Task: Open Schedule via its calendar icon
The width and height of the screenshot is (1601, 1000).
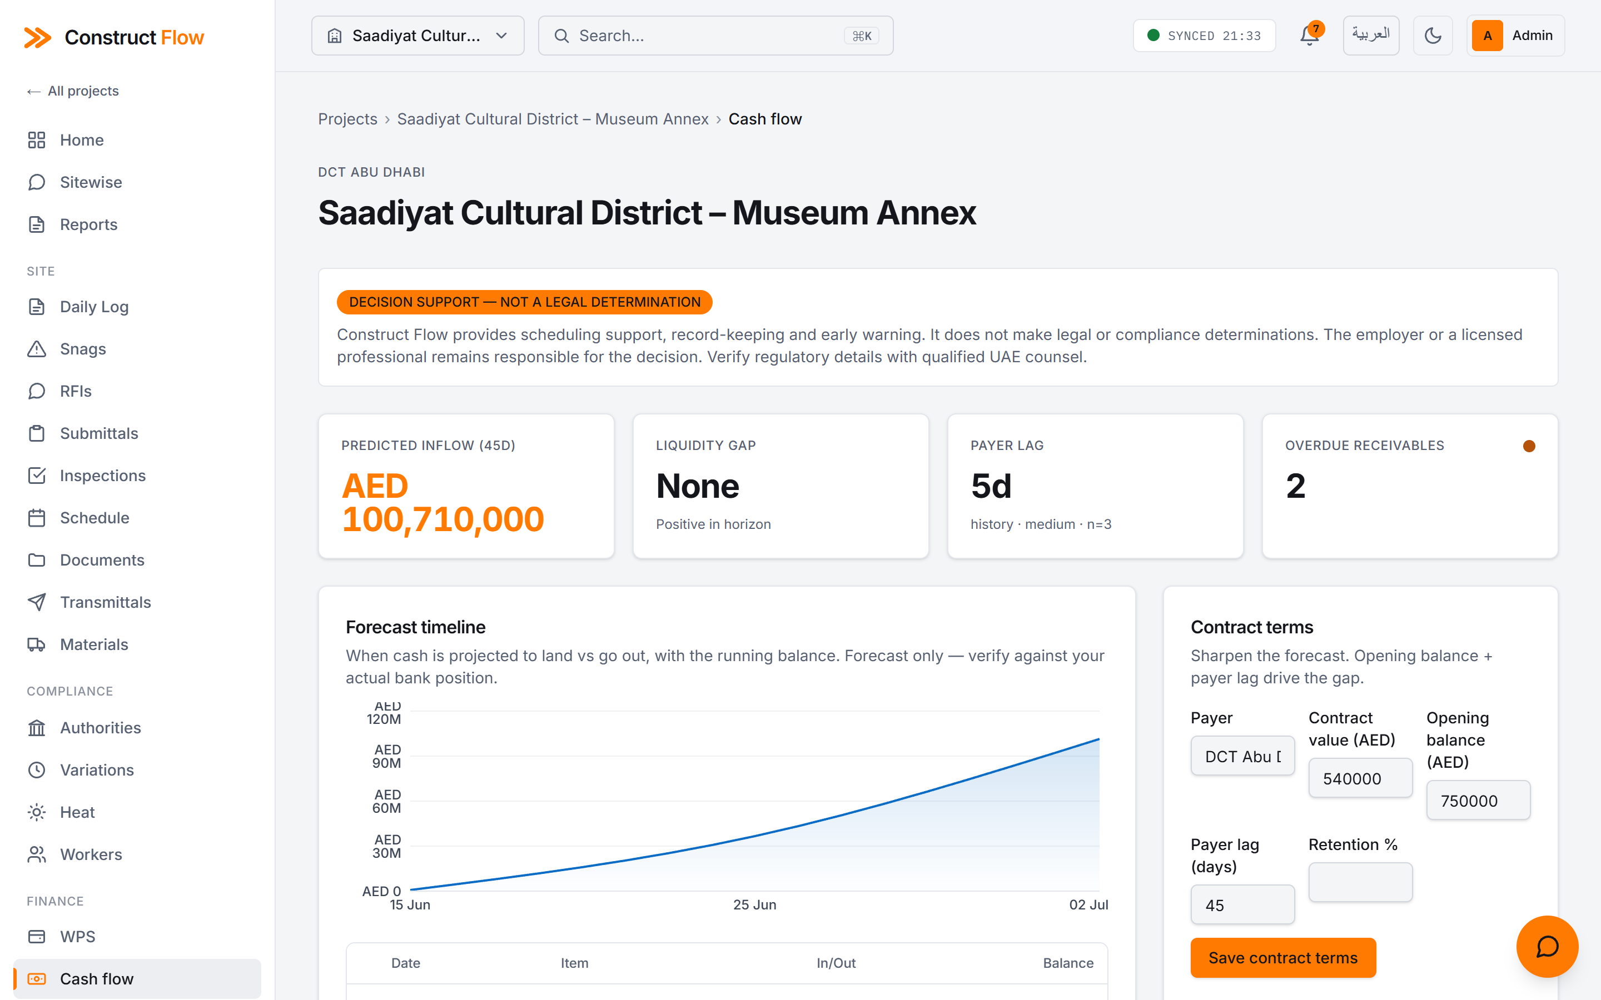Action: 36,518
